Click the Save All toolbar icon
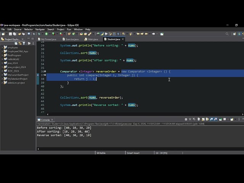 [x=14, y=34]
